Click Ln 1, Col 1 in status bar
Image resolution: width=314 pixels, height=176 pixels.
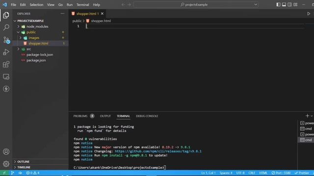tap(208, 173)
